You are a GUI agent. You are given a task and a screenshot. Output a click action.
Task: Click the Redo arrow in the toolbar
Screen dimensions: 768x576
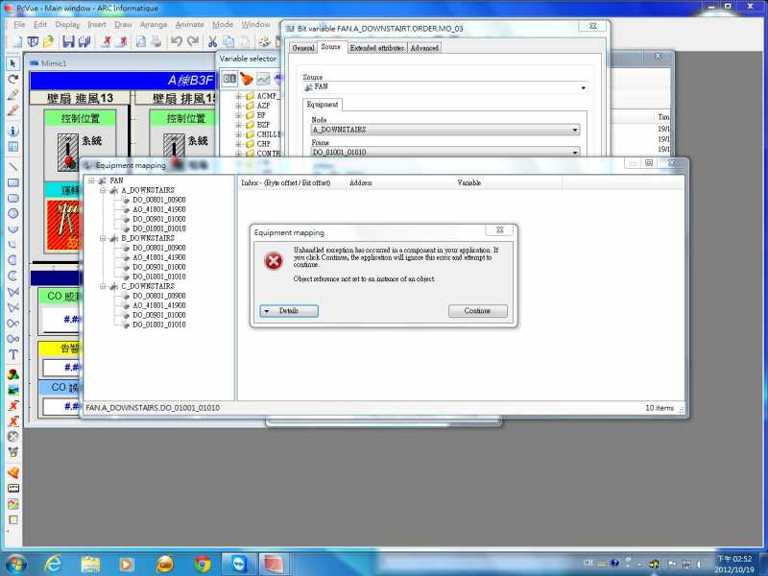coord(193,41)
